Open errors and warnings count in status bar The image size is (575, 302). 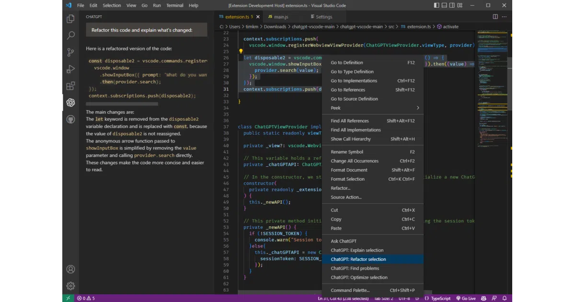coord(86,298)
